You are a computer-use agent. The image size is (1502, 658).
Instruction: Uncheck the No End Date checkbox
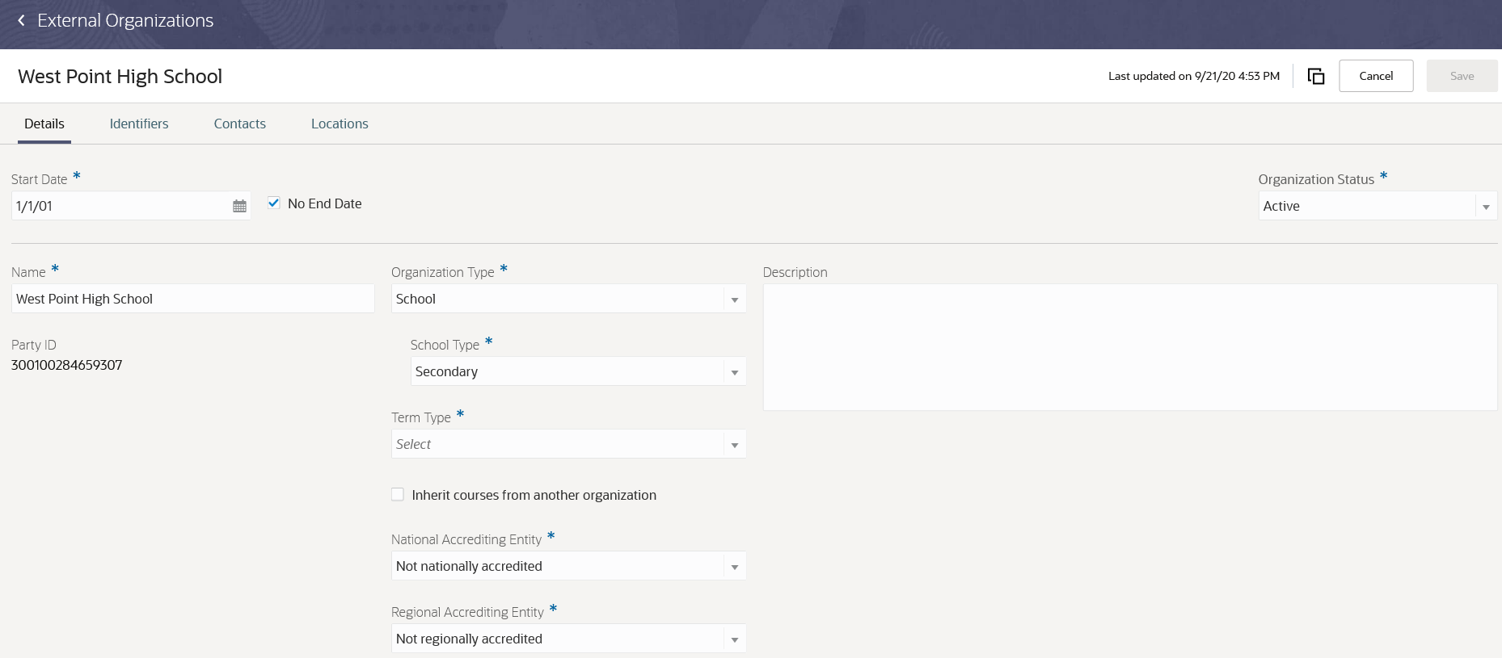[274, 203]
